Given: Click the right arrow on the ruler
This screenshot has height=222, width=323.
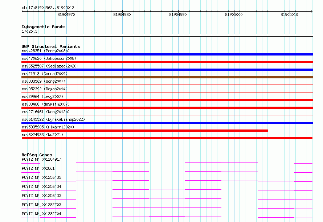Looking at the screenshot, I should (x=312, y=11).
